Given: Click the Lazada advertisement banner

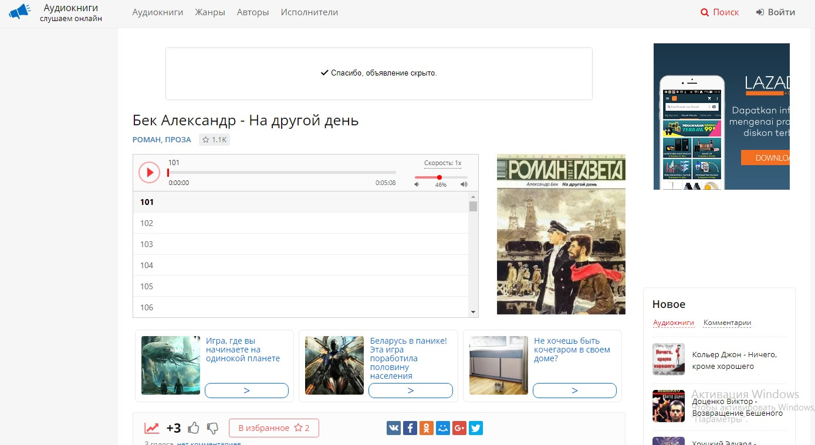Looking at the screenshot, I should coord(722,117).
